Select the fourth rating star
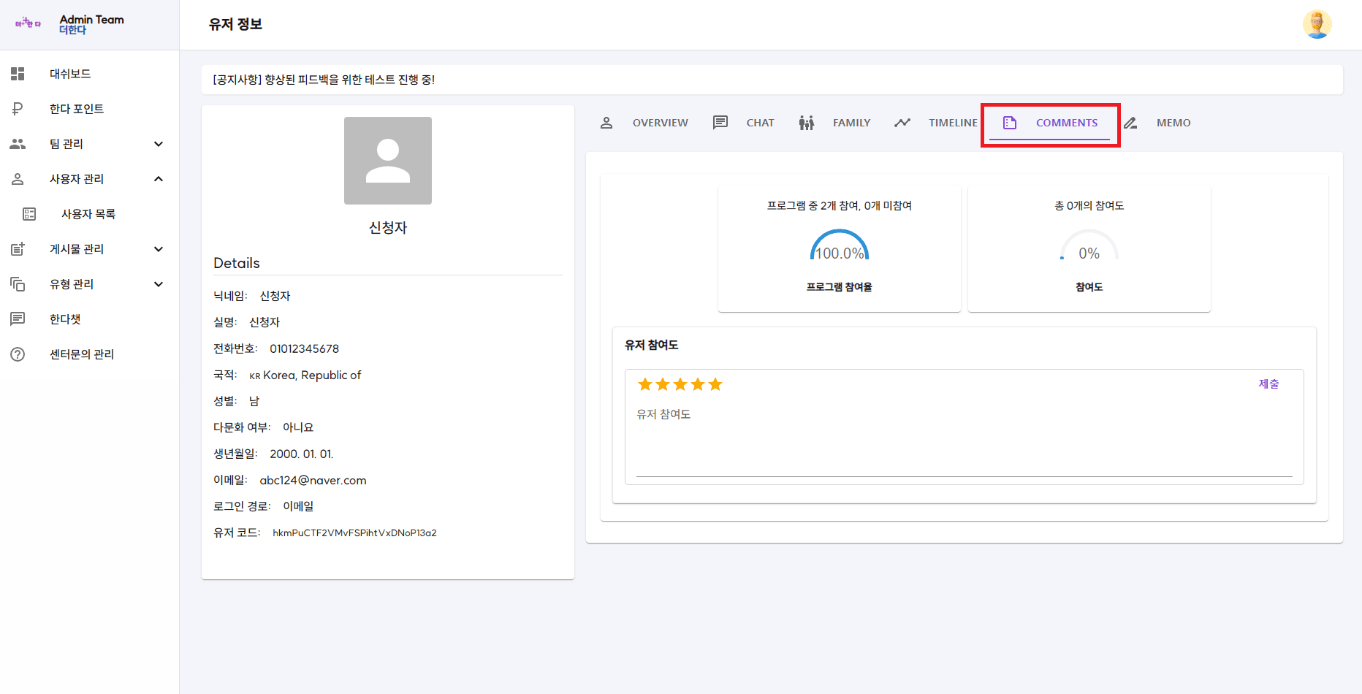The height and width of the screenshot is (694, 1362). point(698,384)
